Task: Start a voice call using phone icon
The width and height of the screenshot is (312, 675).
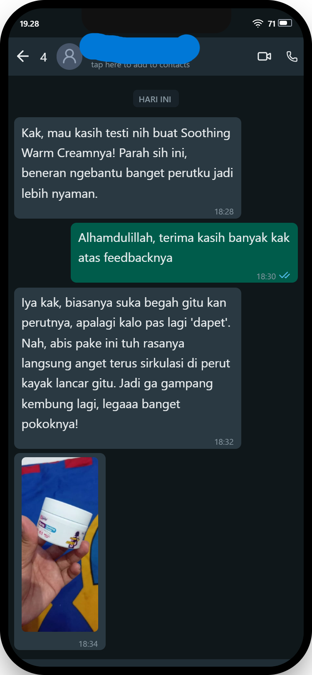Action: click(x=292, y=57)
